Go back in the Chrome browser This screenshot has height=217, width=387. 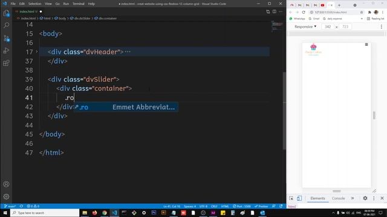click(x=291, y=12)
